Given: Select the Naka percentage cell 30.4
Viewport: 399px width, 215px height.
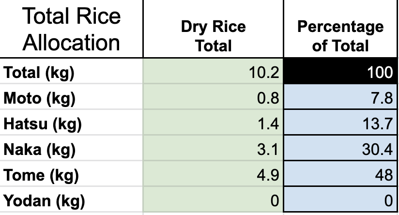Looking at the screenshot, I should click(x=340, y=150).
